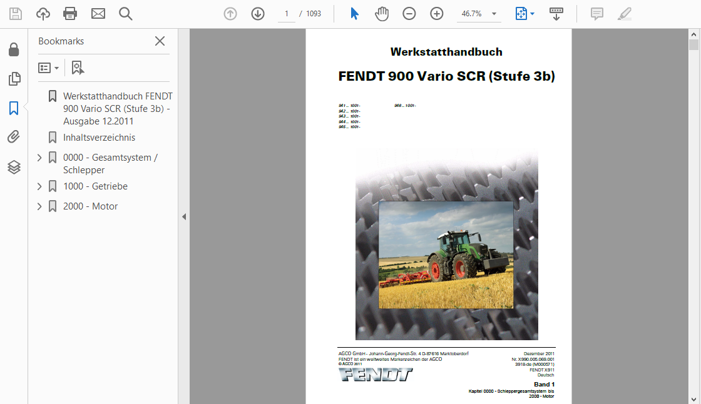Select the 2000 - Motor bookmark
Screen dimensions: 701x404
pos(90,206)
